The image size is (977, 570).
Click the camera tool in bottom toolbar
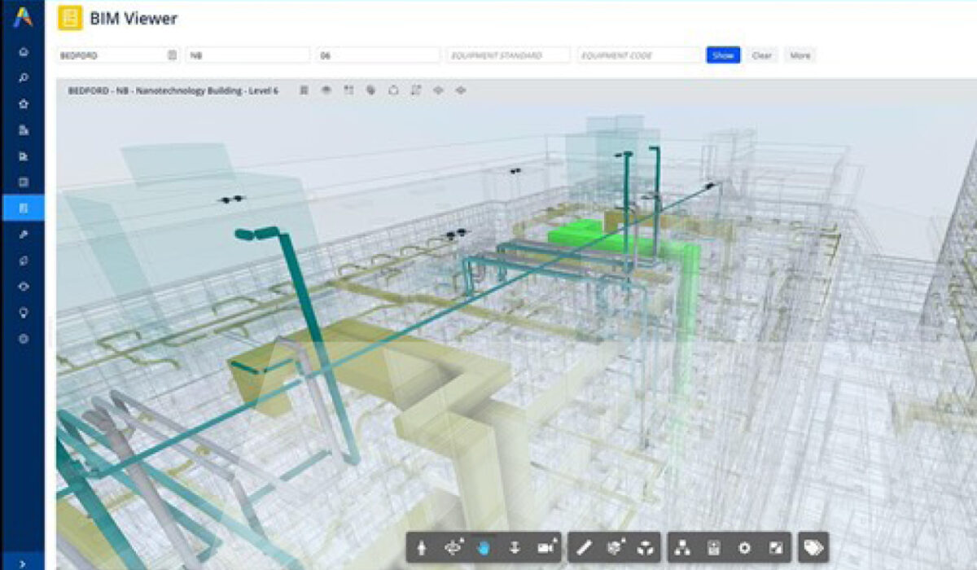[545, 548]
